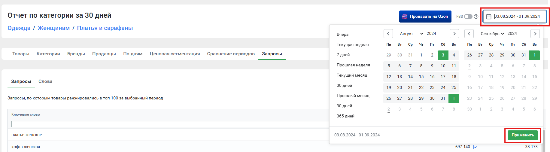The image size is (550, 152).
Task: Click the calendar icon in date field
Action: coord(489,17)
